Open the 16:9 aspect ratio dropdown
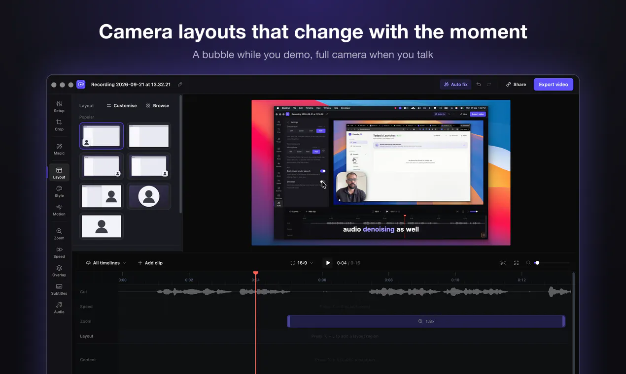The width and height of the screenshot is (626, 374). [x=302, y=263]
